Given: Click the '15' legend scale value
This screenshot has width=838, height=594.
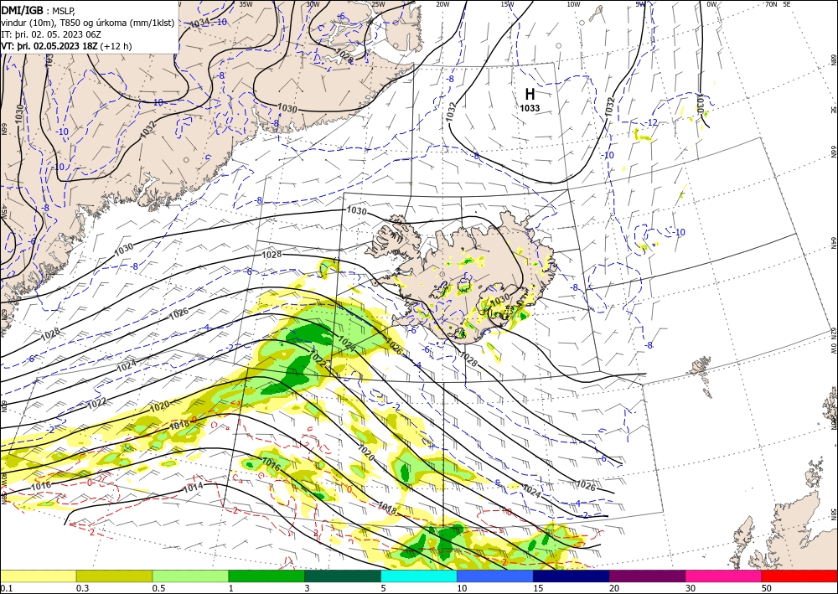Looking at the screenshot, I should click(538, 588).
